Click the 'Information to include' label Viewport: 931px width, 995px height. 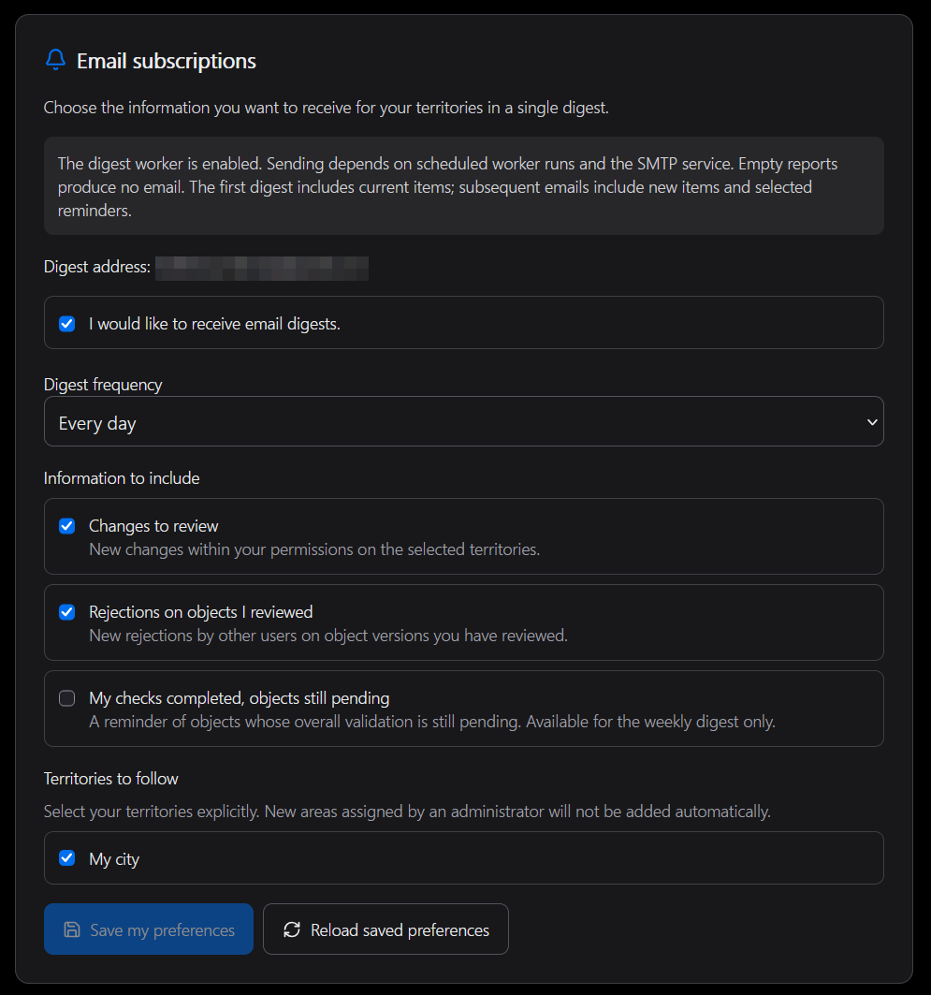point(122,477)
